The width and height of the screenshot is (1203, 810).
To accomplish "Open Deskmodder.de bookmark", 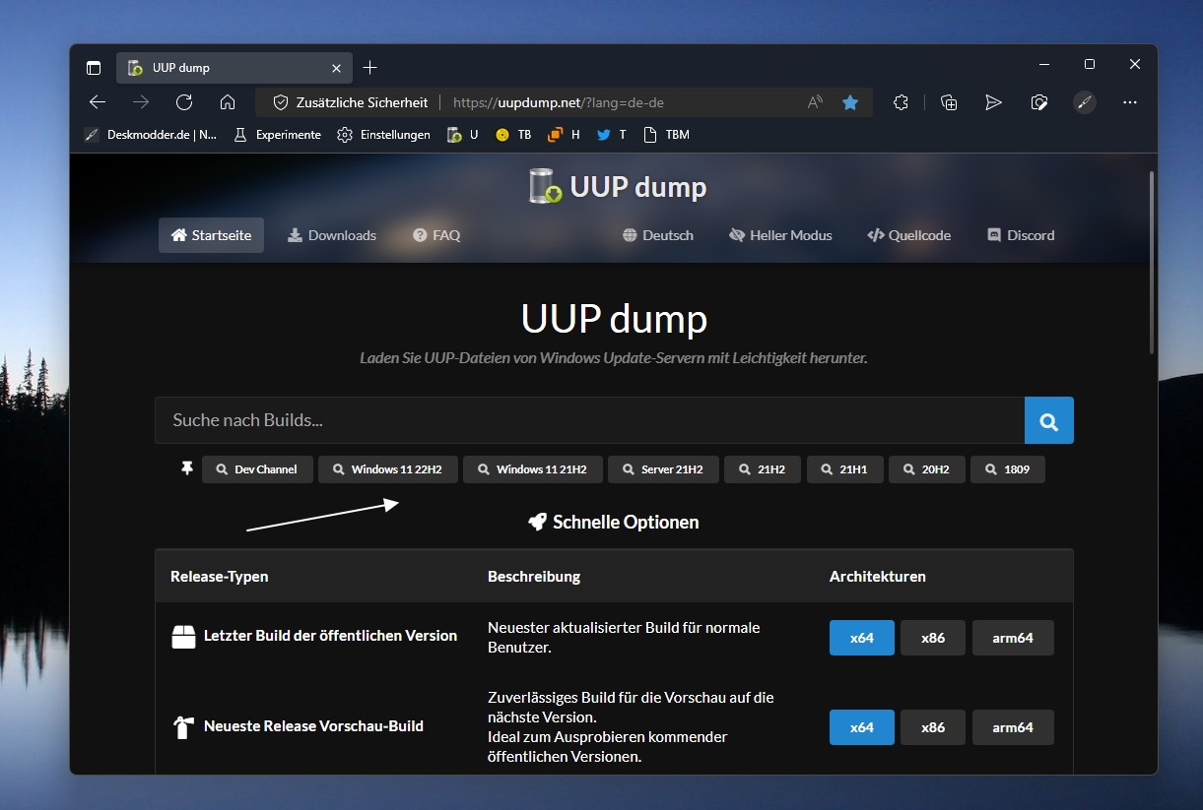I will (151, 135).
